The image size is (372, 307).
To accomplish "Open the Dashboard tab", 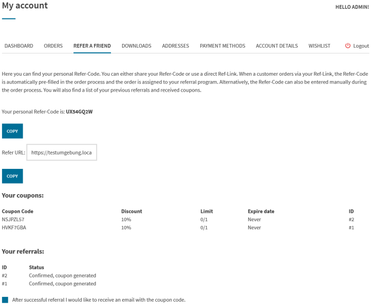I will [x=19, y=46].
